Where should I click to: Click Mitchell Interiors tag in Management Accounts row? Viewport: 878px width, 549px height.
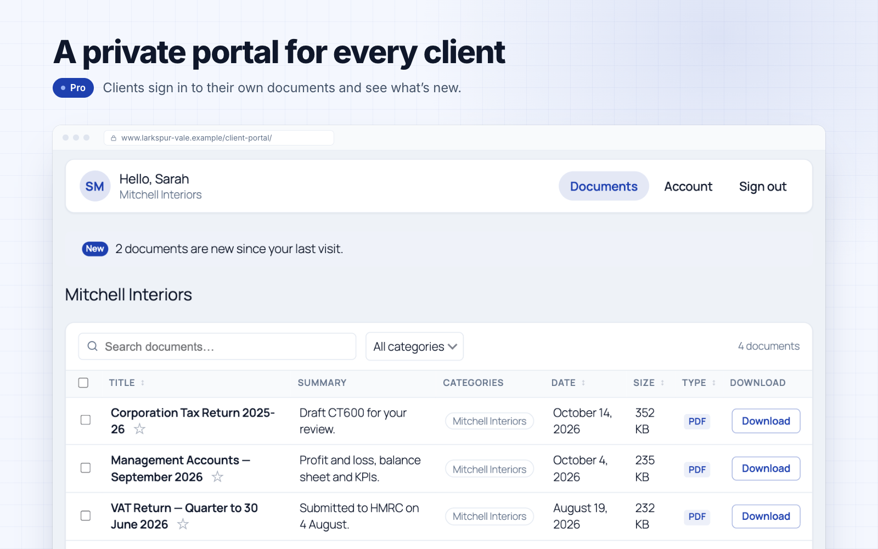pyautogui.click(x=489, y=469)
